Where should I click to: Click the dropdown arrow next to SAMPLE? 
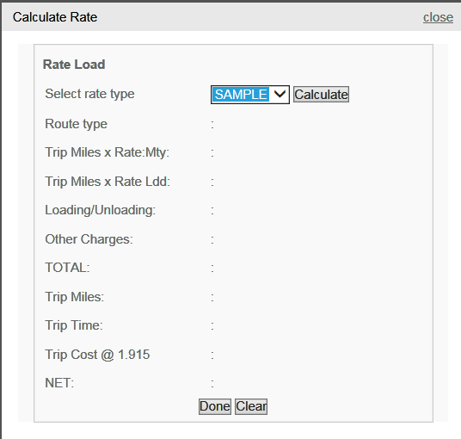click(x=280, y=95)
